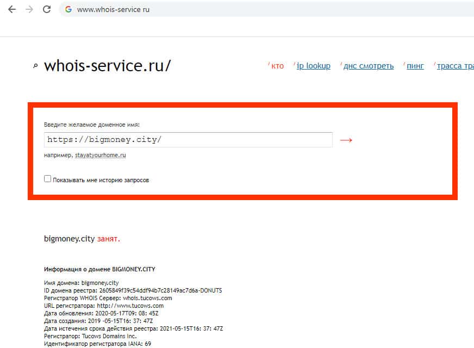The image size is (474, 348).
Task: Click the URL регистратора tucows.com line
Action: pyautogui.click(x=104, y=306)
